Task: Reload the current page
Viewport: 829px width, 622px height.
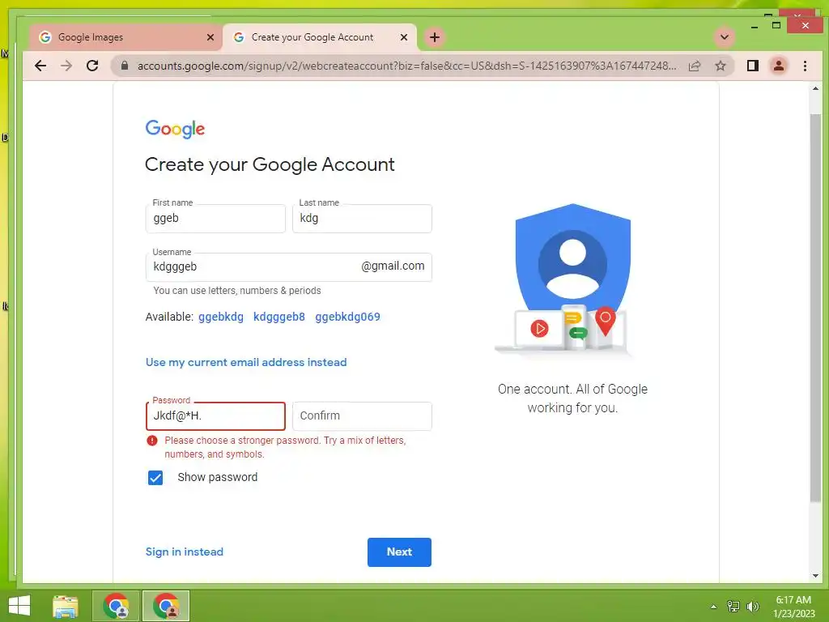Action: pos(92,66)
